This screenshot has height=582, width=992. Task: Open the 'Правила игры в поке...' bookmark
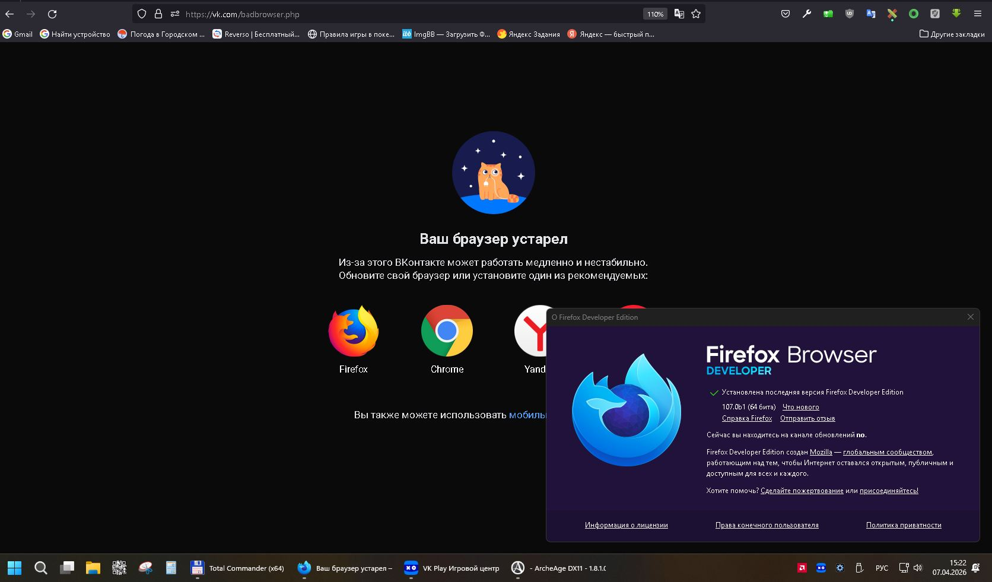(351, 34)
